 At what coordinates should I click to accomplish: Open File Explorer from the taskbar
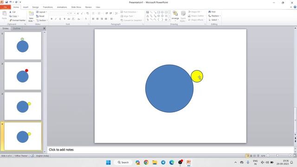(x=155, y=162)
